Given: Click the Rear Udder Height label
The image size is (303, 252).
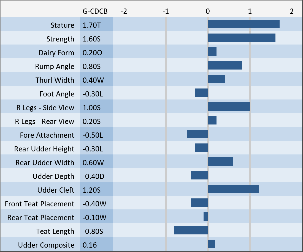Looking at the screenshot, I should [x=44, y=149].
